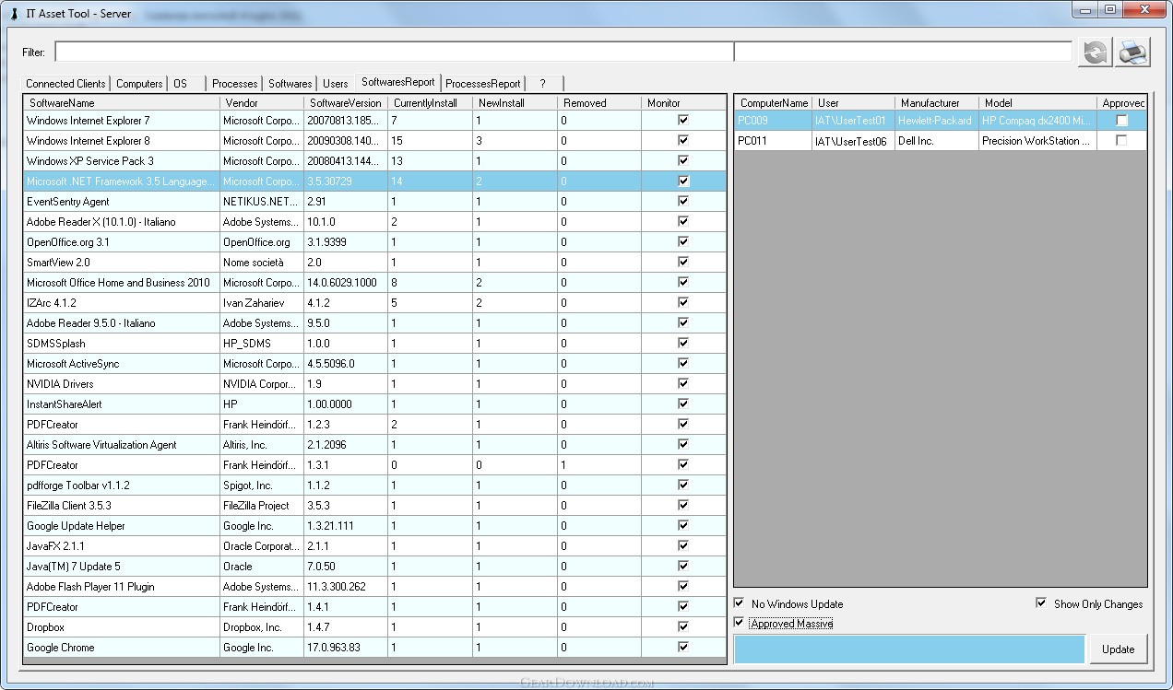The height and width of the screenshot is (690, 1173).
Task: Select Microsoft Office Home and Business 2010
Action: coord(374,283)
